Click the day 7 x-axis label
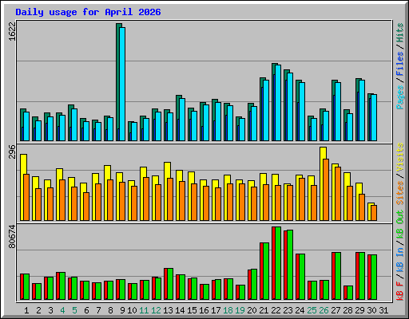 click(98, 310)
